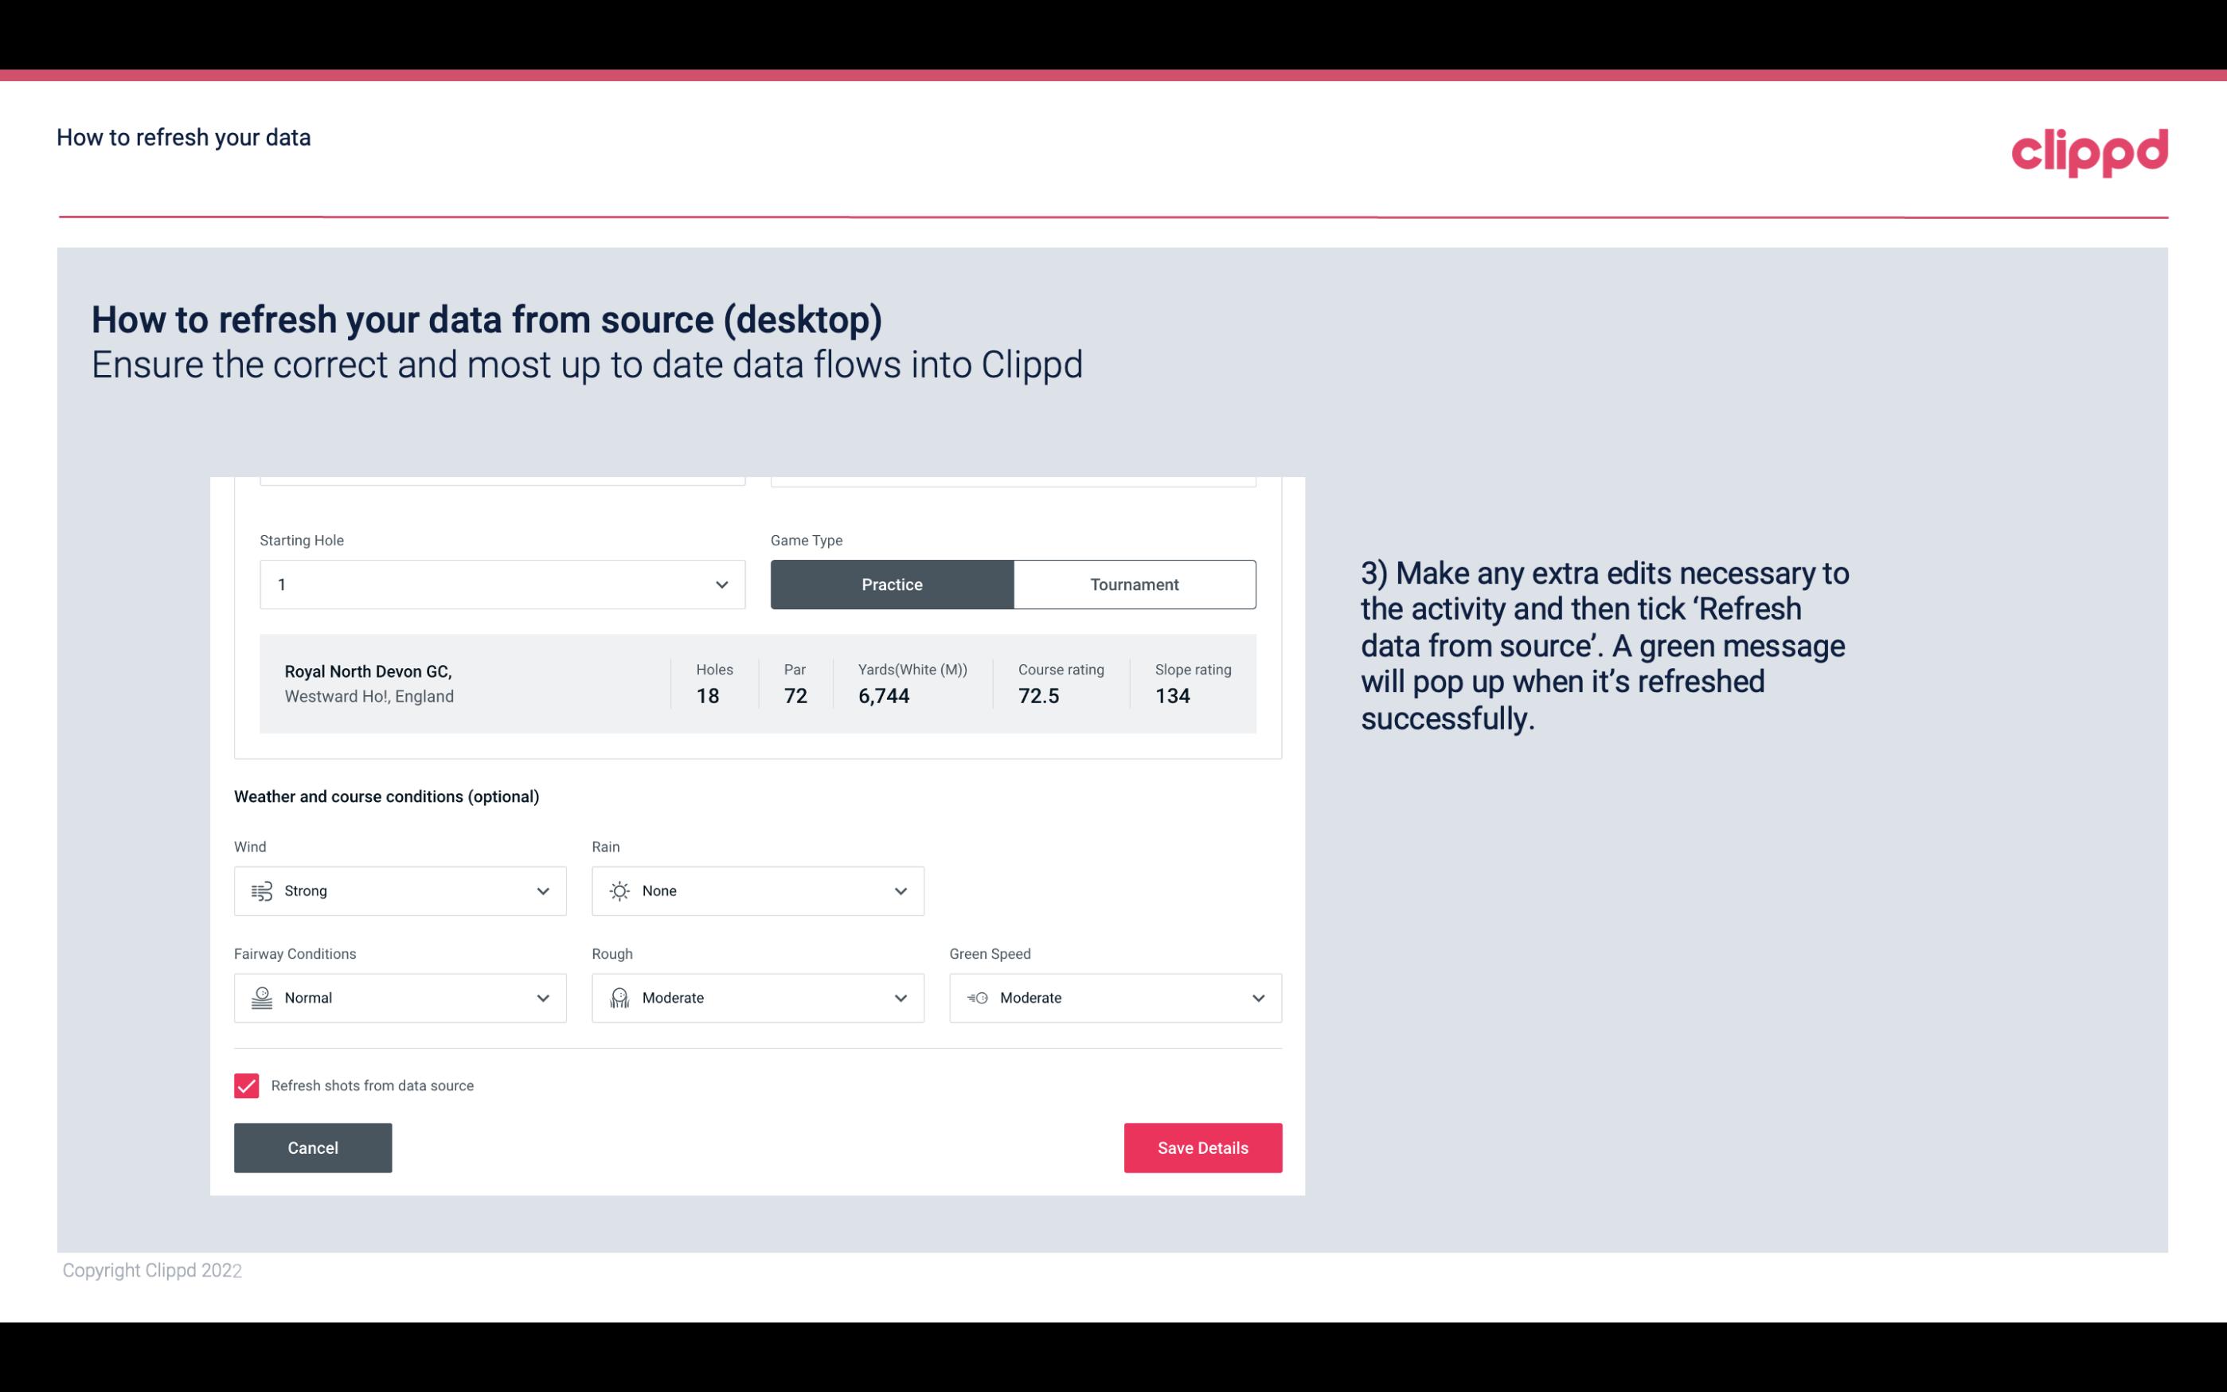Viewport: 2227px width, 1392px height.
Task: Click the Fairway Conditions dropdown arrow
Action: (x=542, y=998)
